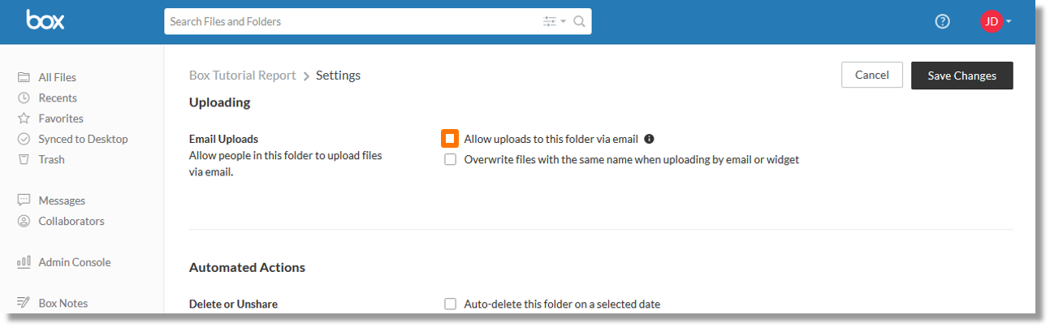Go to Synced to Desktop
The height and width of the screenshot is (328, 1050).
[83, 139]
